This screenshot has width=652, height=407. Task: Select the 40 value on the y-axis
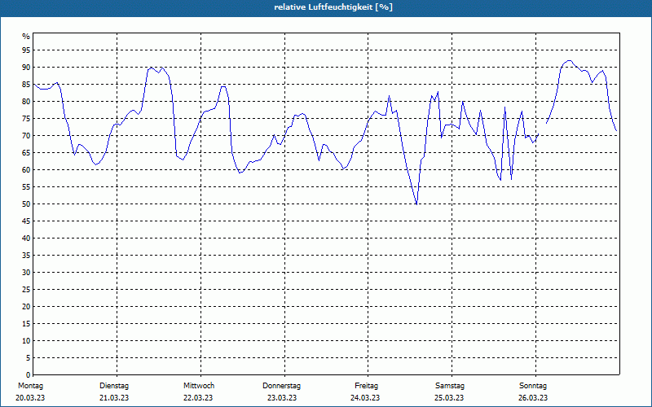(x=26, y=239)
